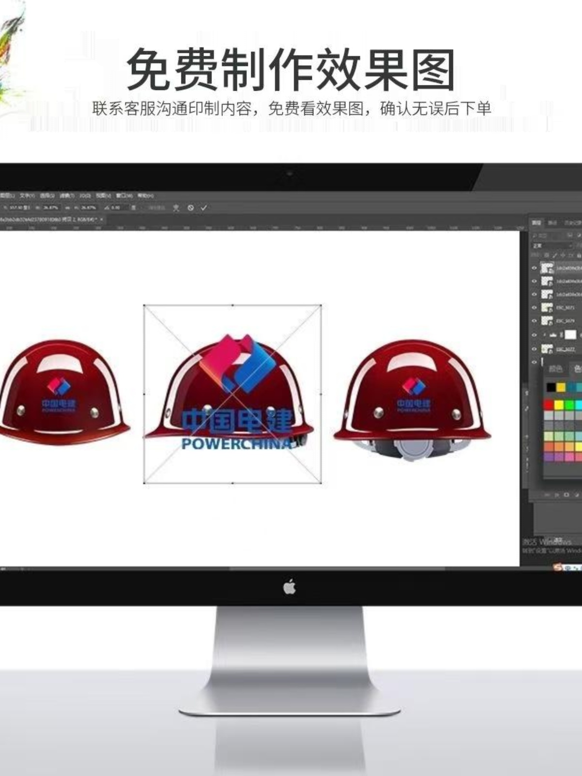
Task: Open the 视图 (View) menu
Action: coord(103,195)
